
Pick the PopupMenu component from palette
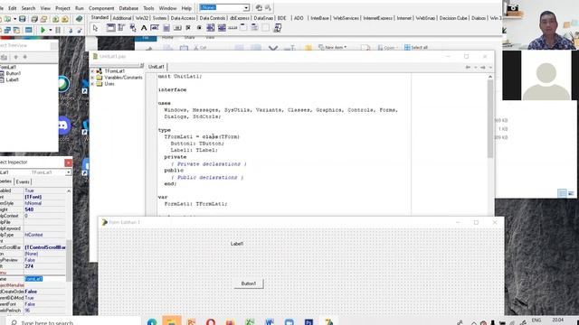pyautogui.click(x=133, y=28)
